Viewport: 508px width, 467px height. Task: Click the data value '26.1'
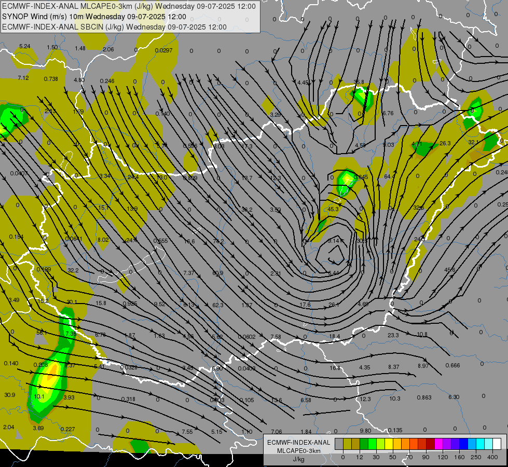(333, 305)
